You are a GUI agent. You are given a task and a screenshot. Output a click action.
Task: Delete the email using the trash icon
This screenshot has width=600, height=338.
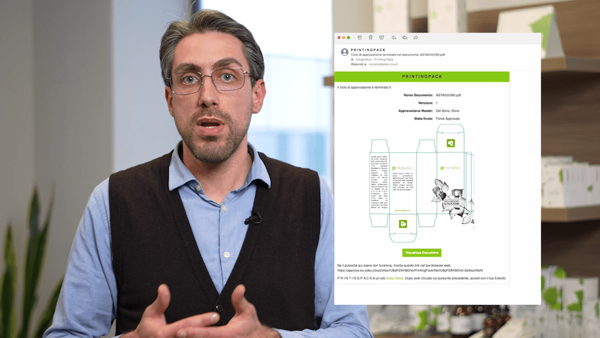pos(370,38)
